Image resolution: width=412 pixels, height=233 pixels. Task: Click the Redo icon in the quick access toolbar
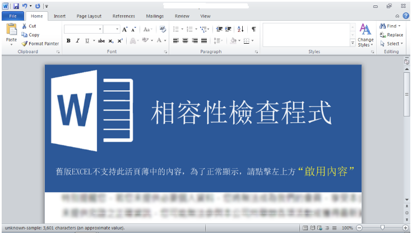click(x=38, y=6)
